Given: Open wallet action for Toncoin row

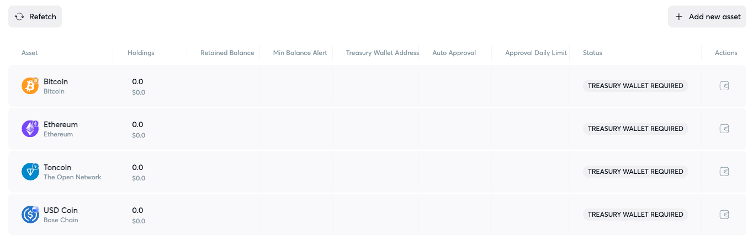Looking at the screenshot, I should tap(724, 172).
